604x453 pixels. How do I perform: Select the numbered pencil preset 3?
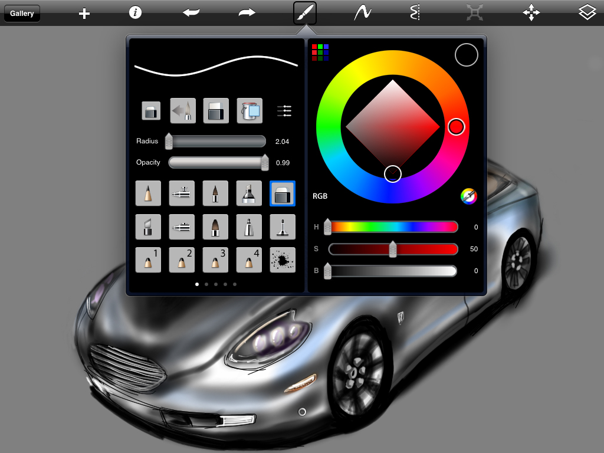tap(215, 260)
